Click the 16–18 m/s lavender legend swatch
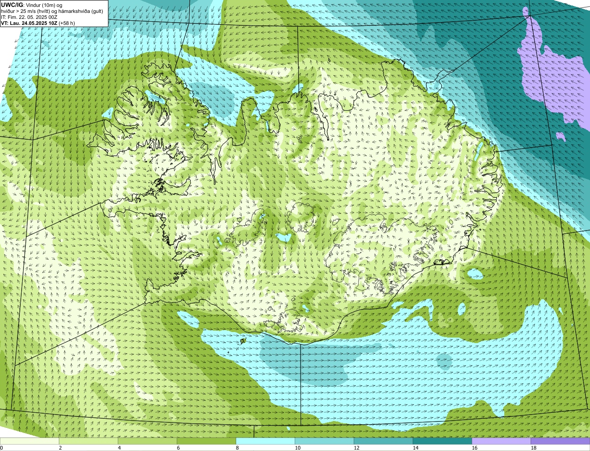Image resolution: width=590 pixels, height=451 pixels. (x=501, y=441)
